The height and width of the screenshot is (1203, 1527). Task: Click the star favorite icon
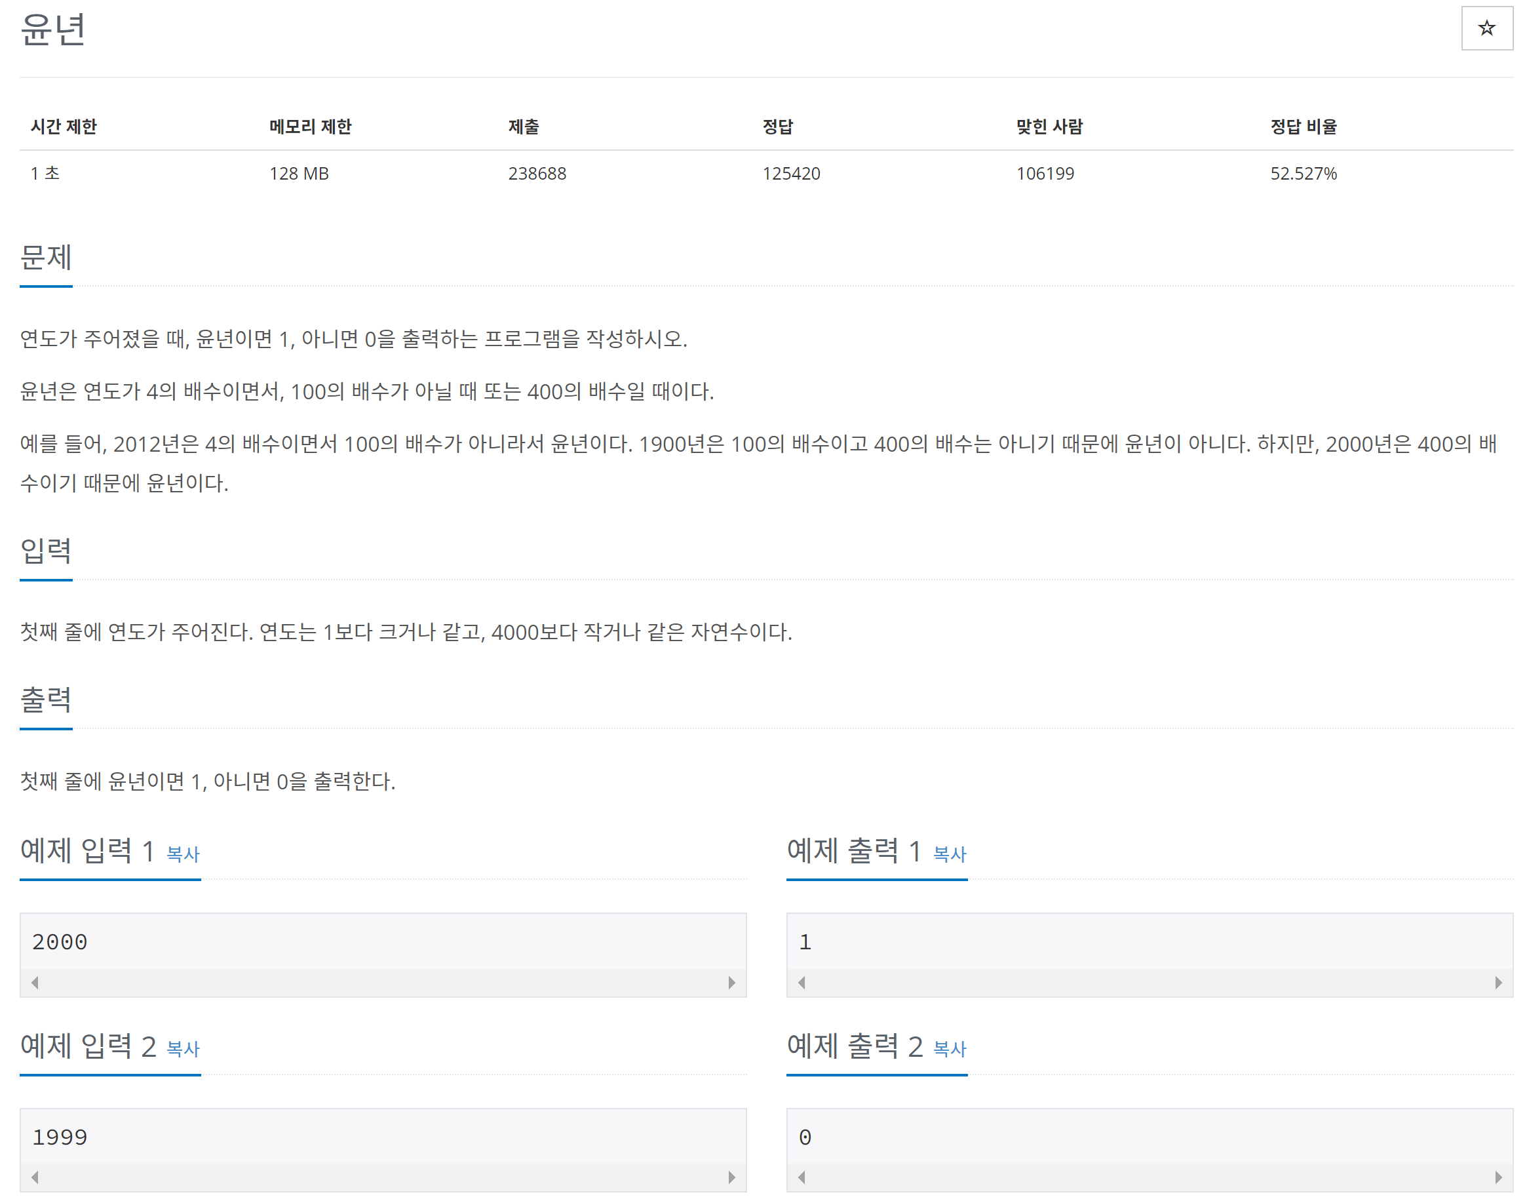click(1486, 28)
